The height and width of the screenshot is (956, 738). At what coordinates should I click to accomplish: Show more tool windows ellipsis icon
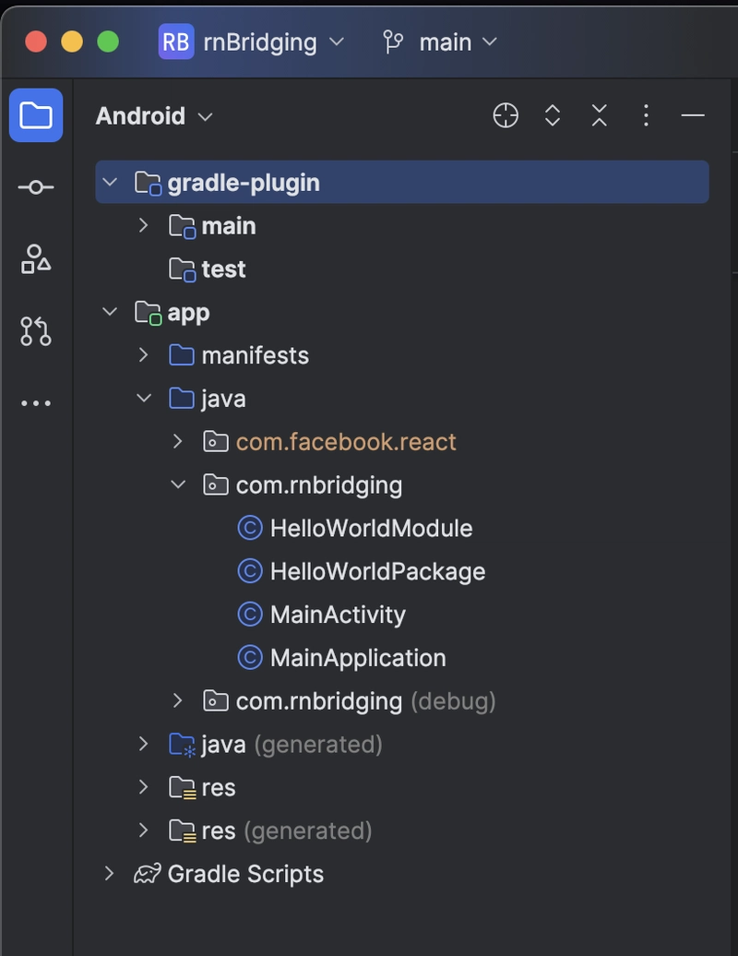(36, 403)
